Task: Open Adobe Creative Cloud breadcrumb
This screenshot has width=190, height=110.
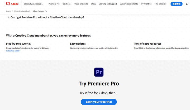Action: pyautogui.click(x=22, y=11)
